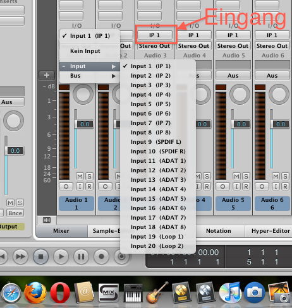Start playback with the Play button
The height and width of the screenshot is (308, 292).
(x=61, y=256)
